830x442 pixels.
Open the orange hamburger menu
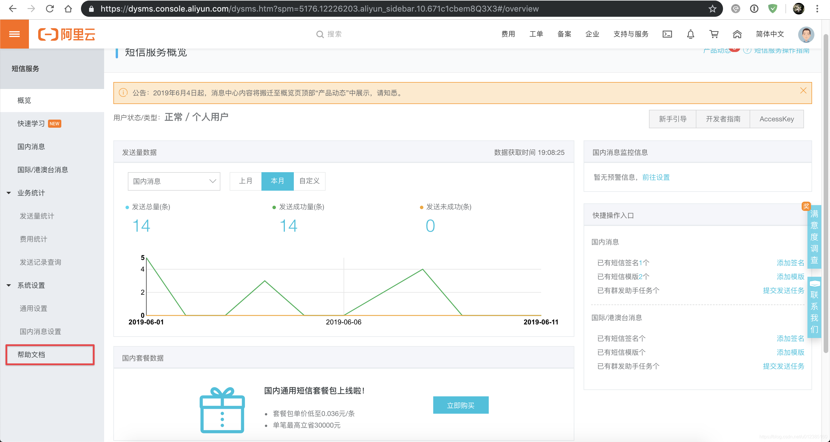[14, 34]
